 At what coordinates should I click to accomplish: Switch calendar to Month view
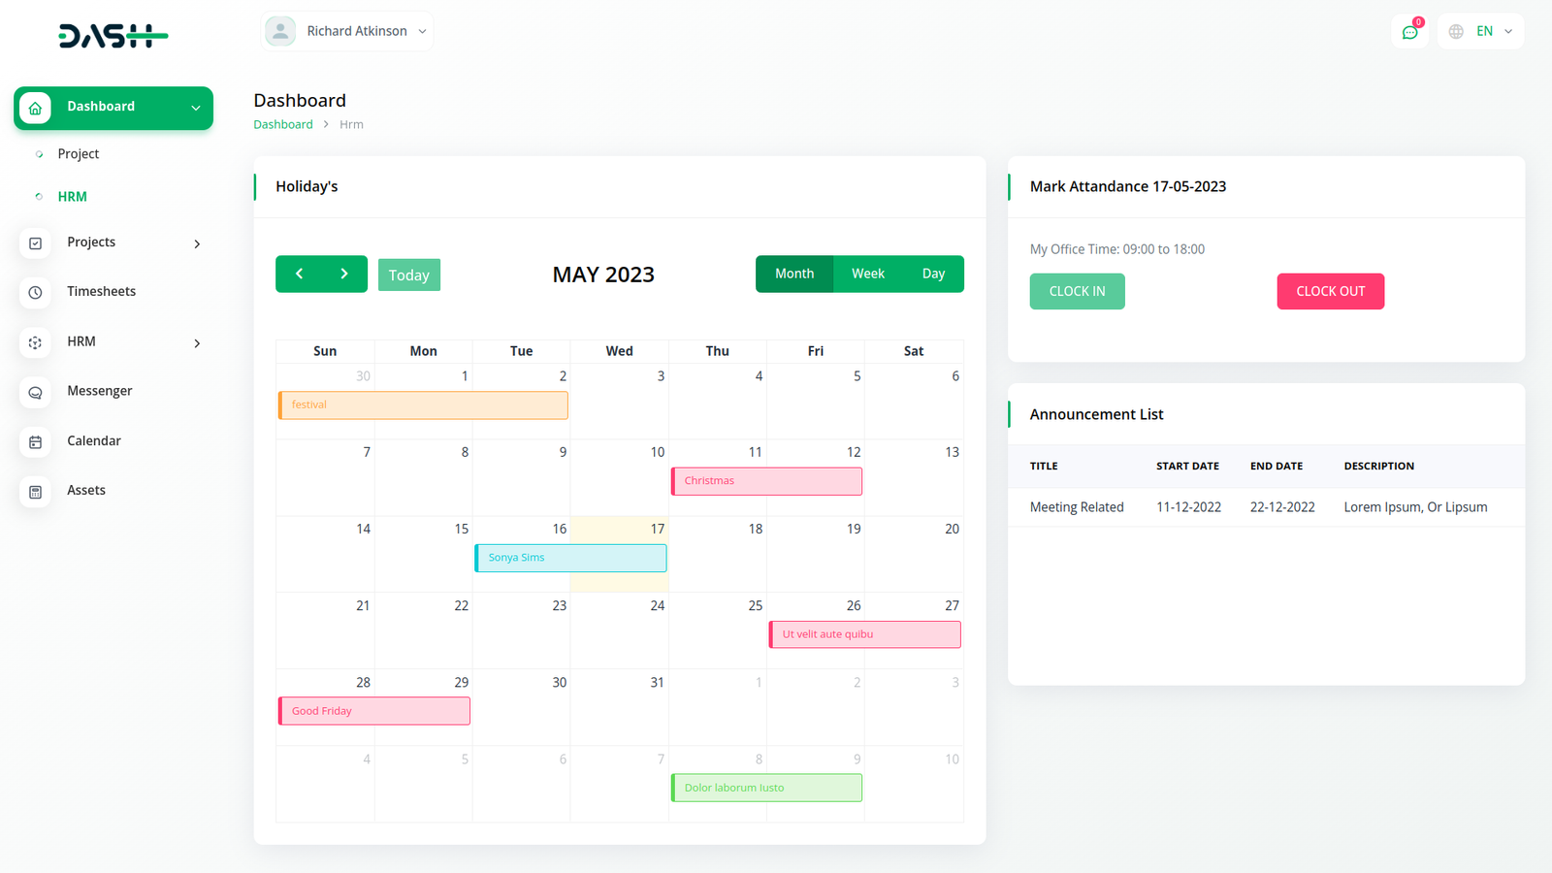(x=793, y=275)
